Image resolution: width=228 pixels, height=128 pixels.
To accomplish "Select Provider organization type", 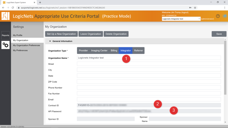I will click(83, 51).
